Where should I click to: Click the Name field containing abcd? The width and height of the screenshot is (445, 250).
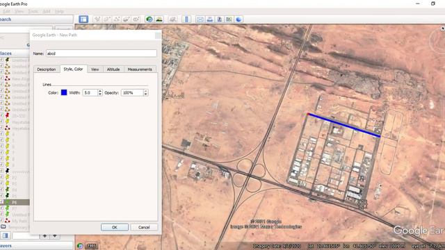click(x=102, y=53)
